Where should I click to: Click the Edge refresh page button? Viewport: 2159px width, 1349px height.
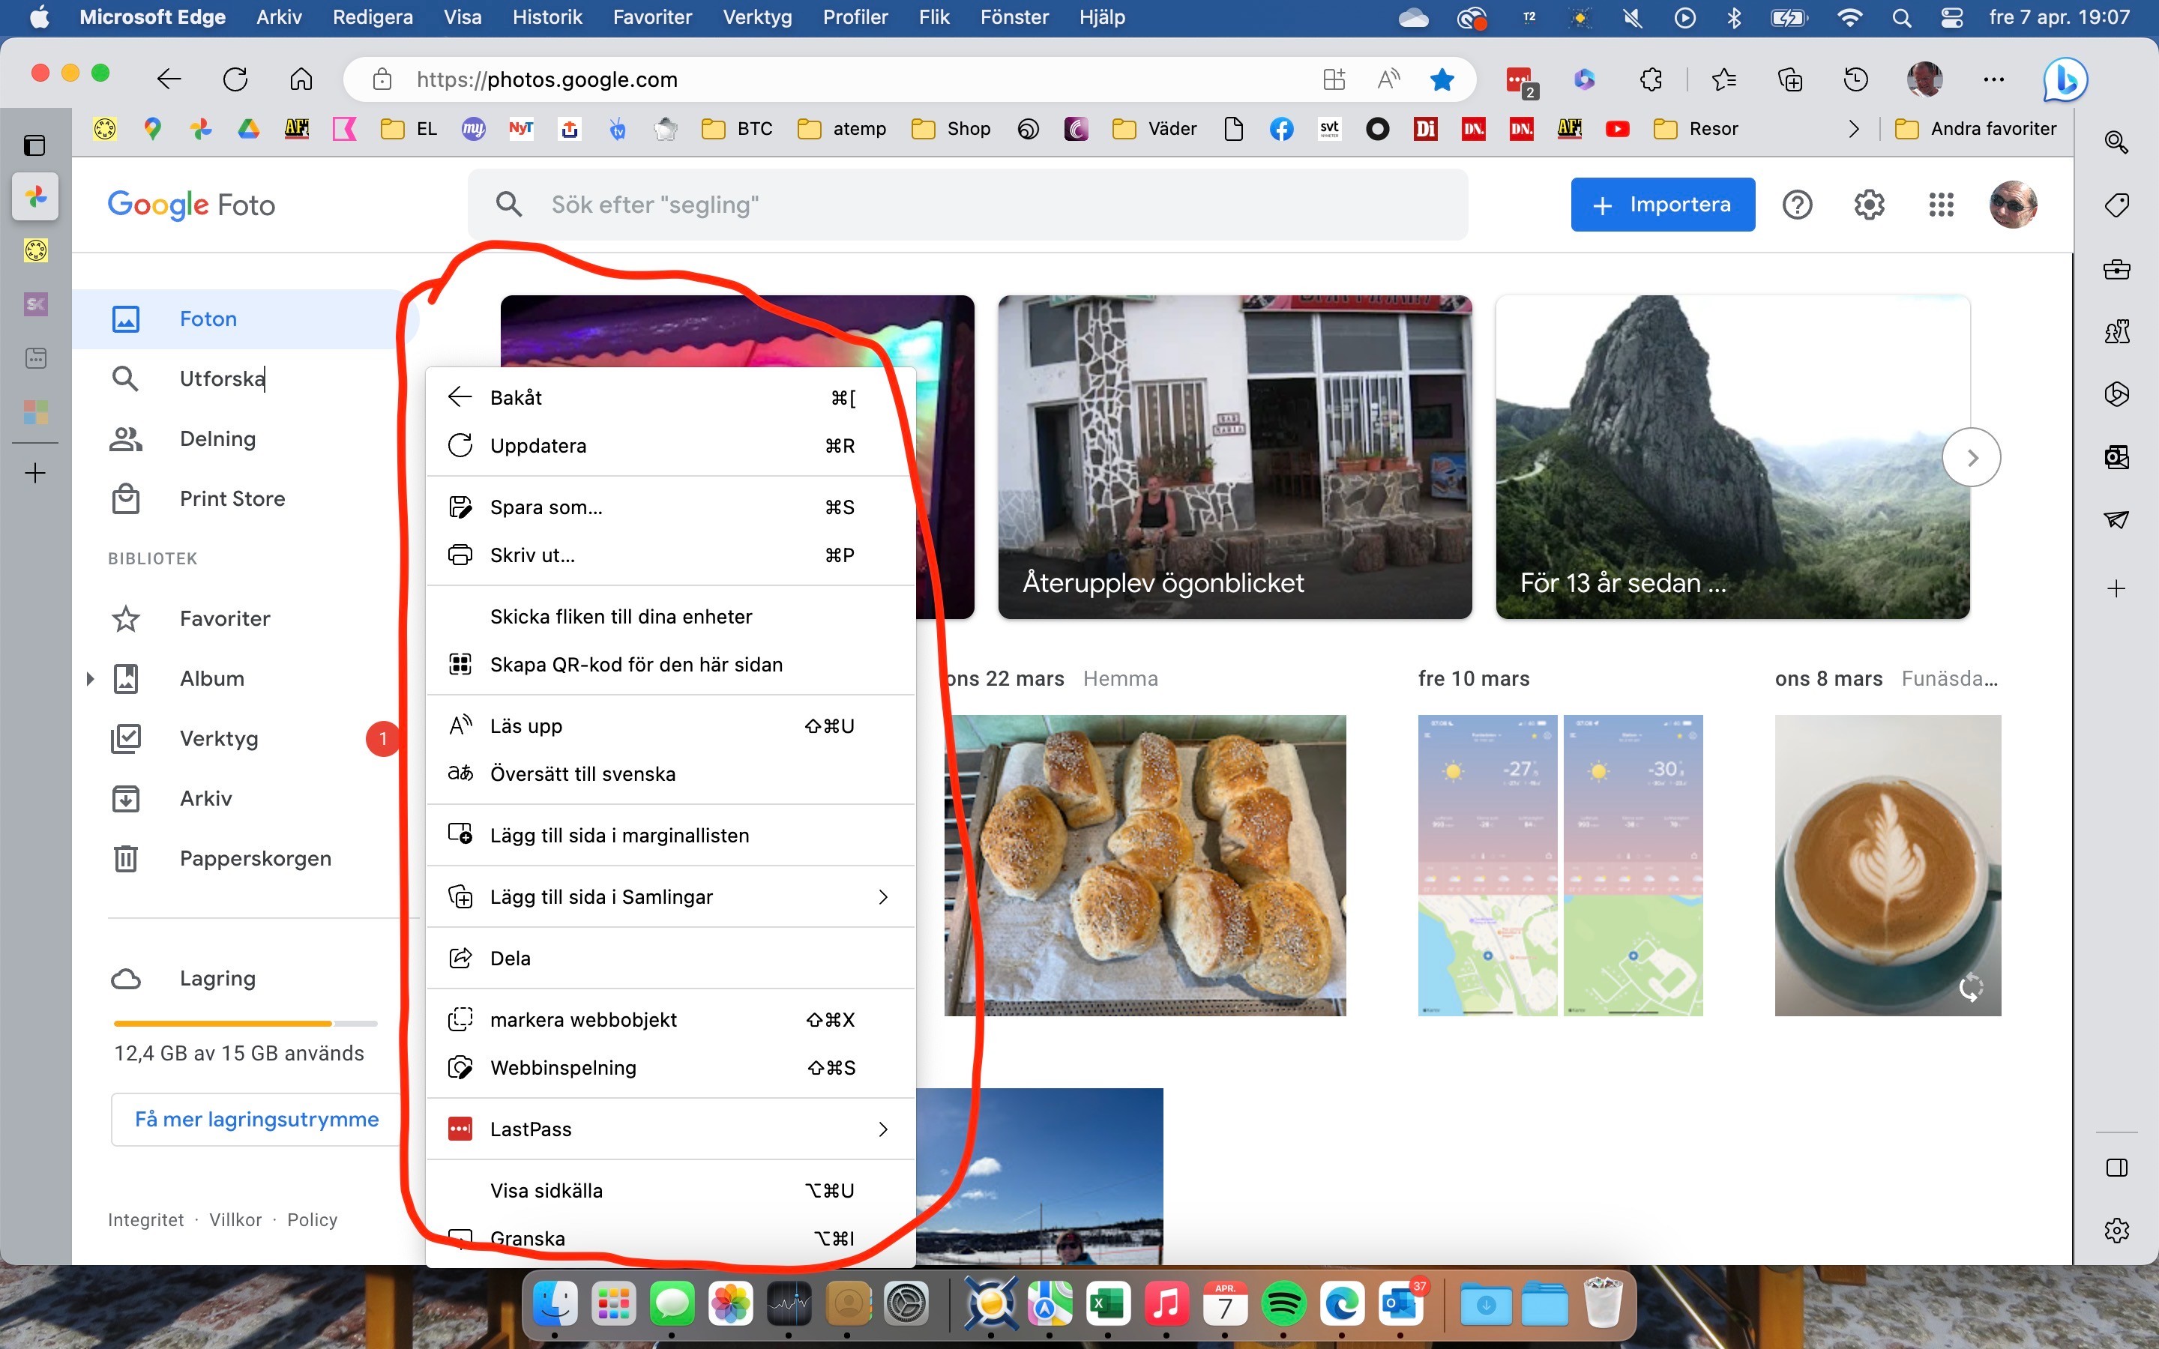point(235,79)
